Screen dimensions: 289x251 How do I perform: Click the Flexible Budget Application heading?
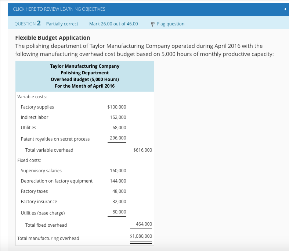53,38
